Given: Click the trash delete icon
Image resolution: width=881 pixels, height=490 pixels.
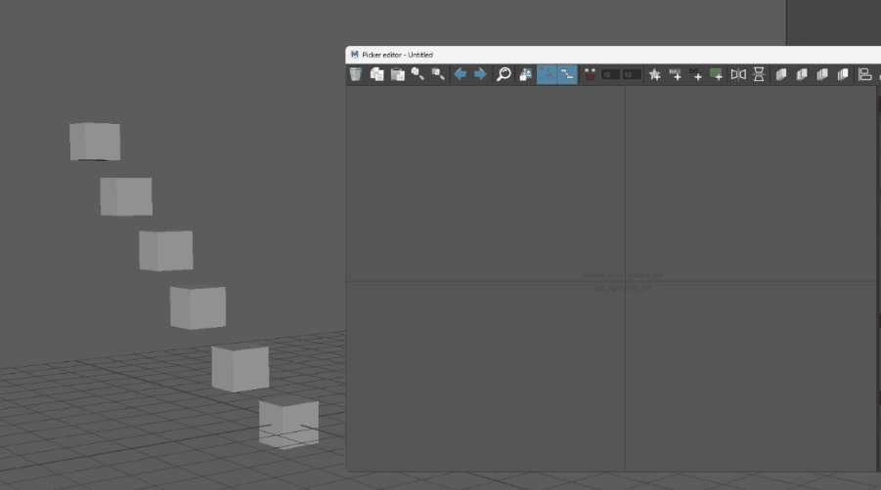Looking at the screenshot, I should point(356,74).
